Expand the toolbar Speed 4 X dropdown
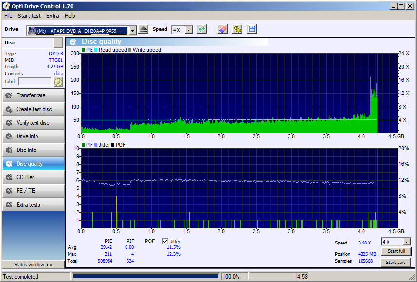Viewport: 417px width, 282px height. (x=189, y=30)
